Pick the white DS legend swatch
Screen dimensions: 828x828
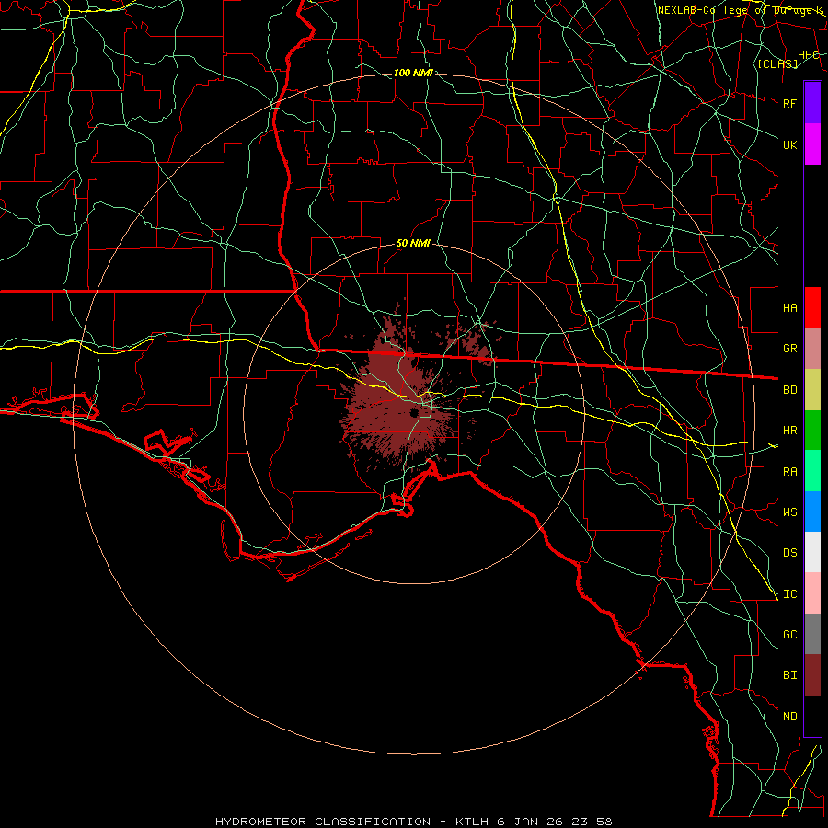click(812, 552)
